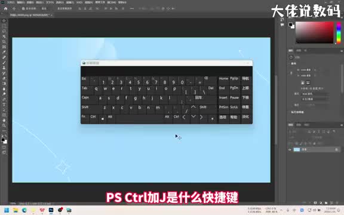This screenshot has width=344, height=215.
Task: Open the Edit menu
Action: (20, 2)
